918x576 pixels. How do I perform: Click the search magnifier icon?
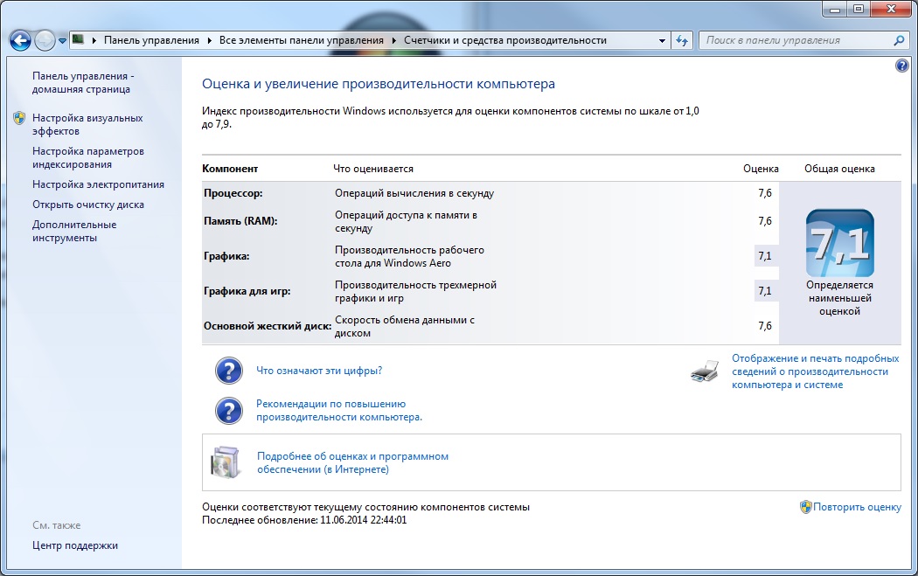pyautogui.click(x=900, y=40)
